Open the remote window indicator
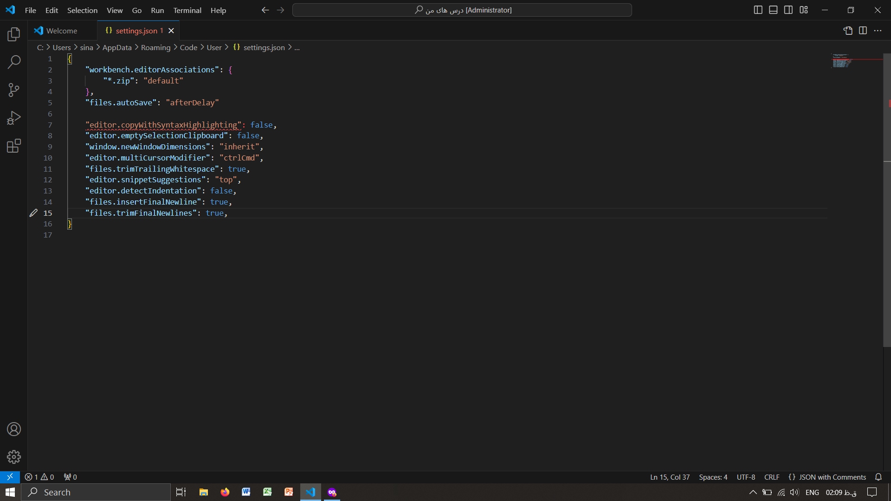The width and height of the screenshot is (891, 501). (10, 477)
